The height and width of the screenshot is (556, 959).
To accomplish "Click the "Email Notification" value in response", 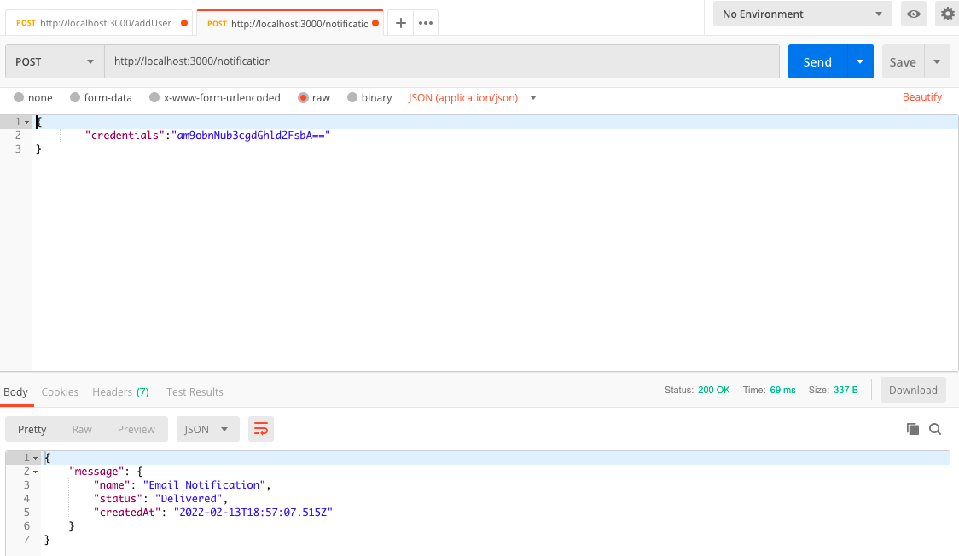I will tap(204, 484).
